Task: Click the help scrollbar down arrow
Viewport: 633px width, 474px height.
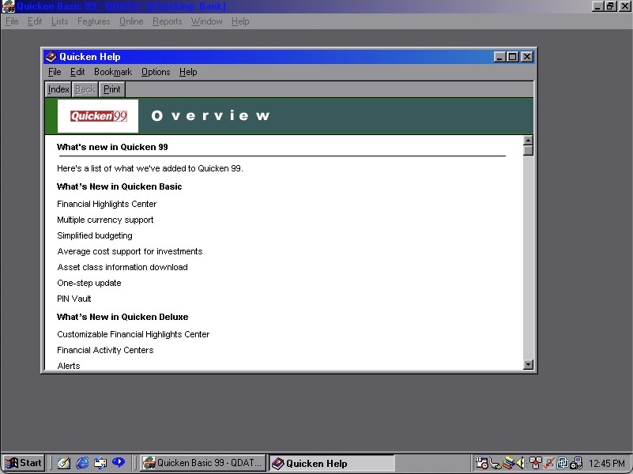Action: click(528, 364)
